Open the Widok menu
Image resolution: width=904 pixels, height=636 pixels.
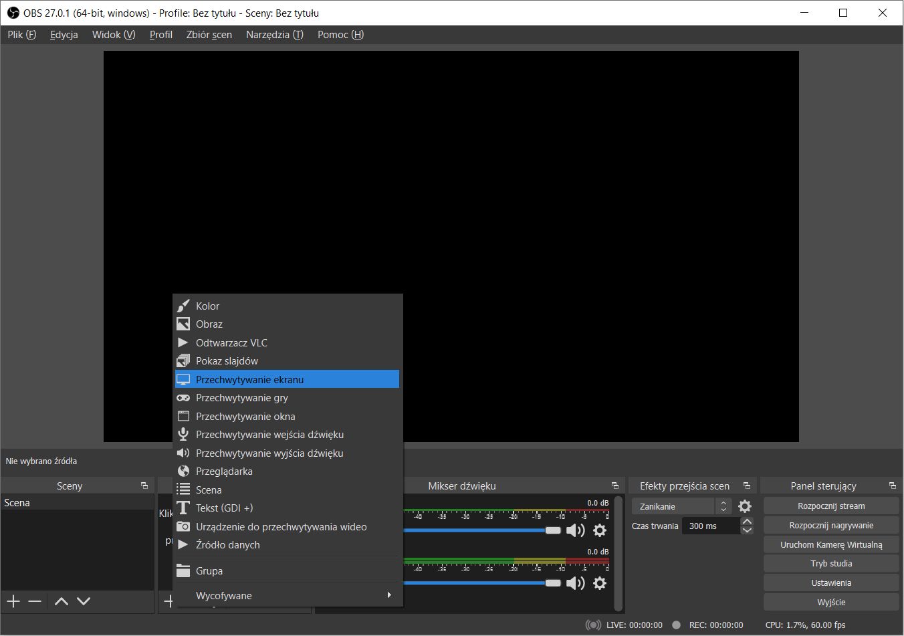coord(114,35)
